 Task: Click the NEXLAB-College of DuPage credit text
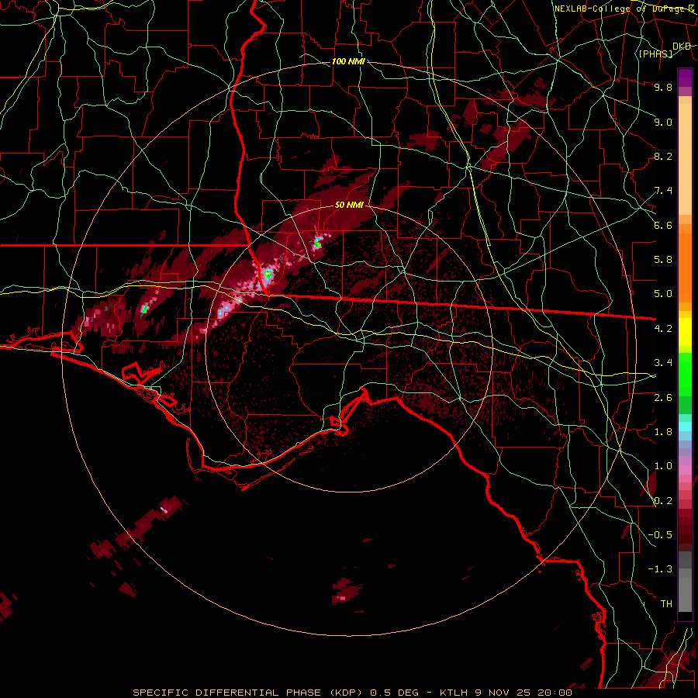pos(624,9)
